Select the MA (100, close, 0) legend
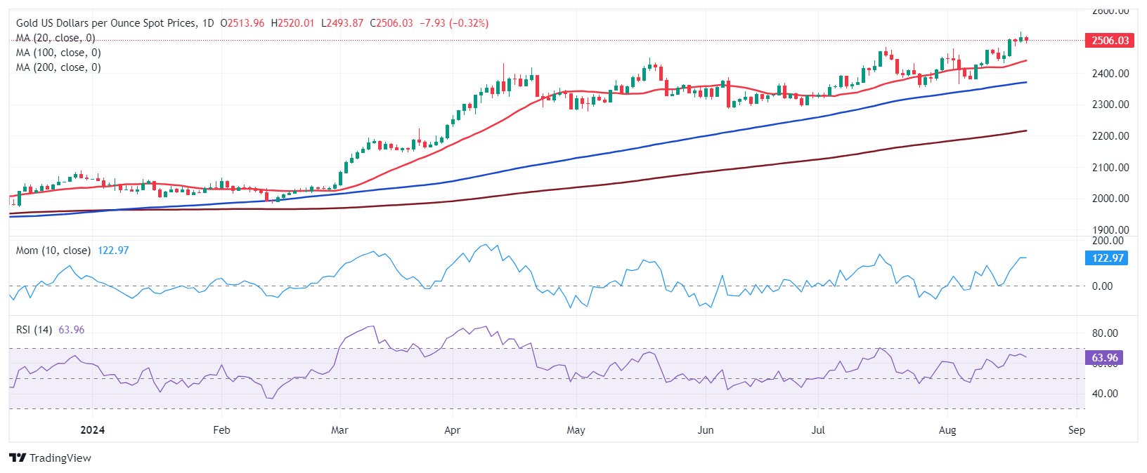The height and width of the screenshot is (473, 1147). click(x=58, y=53)
